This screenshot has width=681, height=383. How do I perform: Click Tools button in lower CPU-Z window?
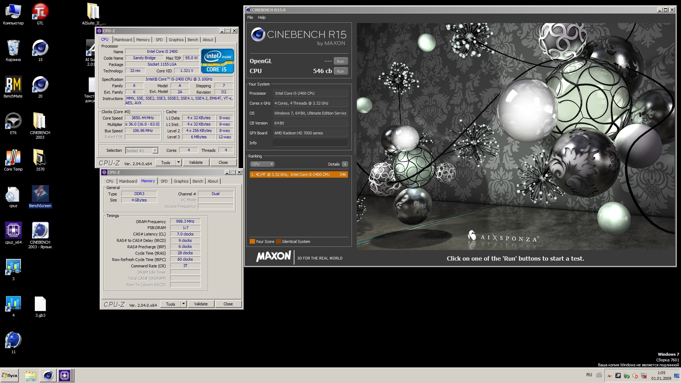[171, 304]
